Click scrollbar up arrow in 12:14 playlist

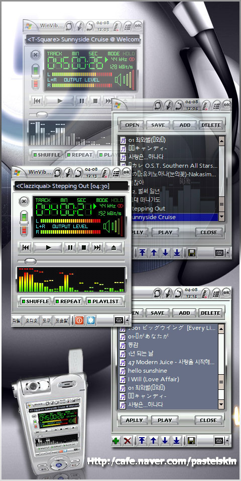[221, 329]
